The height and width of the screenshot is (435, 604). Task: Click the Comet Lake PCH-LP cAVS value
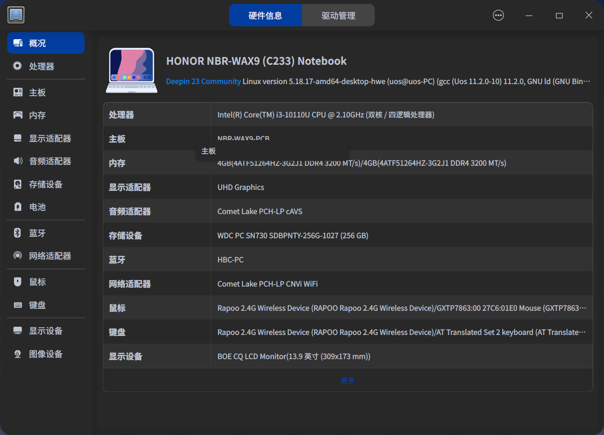[260, 211]
